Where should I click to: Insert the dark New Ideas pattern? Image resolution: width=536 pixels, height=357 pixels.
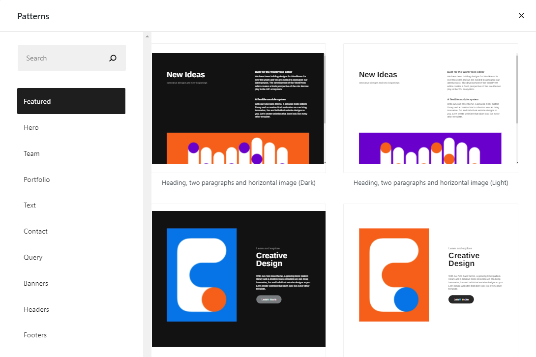(x=238, y=109)
